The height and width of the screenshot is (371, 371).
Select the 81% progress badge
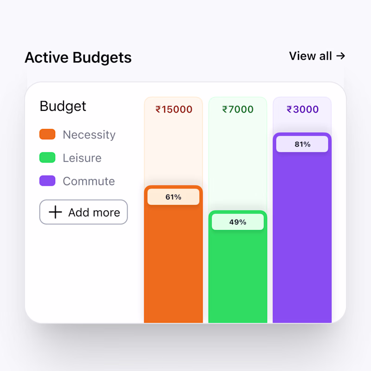(302, 144)
